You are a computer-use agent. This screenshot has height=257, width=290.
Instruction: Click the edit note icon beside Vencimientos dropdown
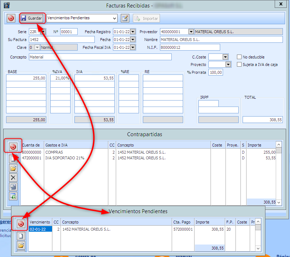tap(125, 18)
